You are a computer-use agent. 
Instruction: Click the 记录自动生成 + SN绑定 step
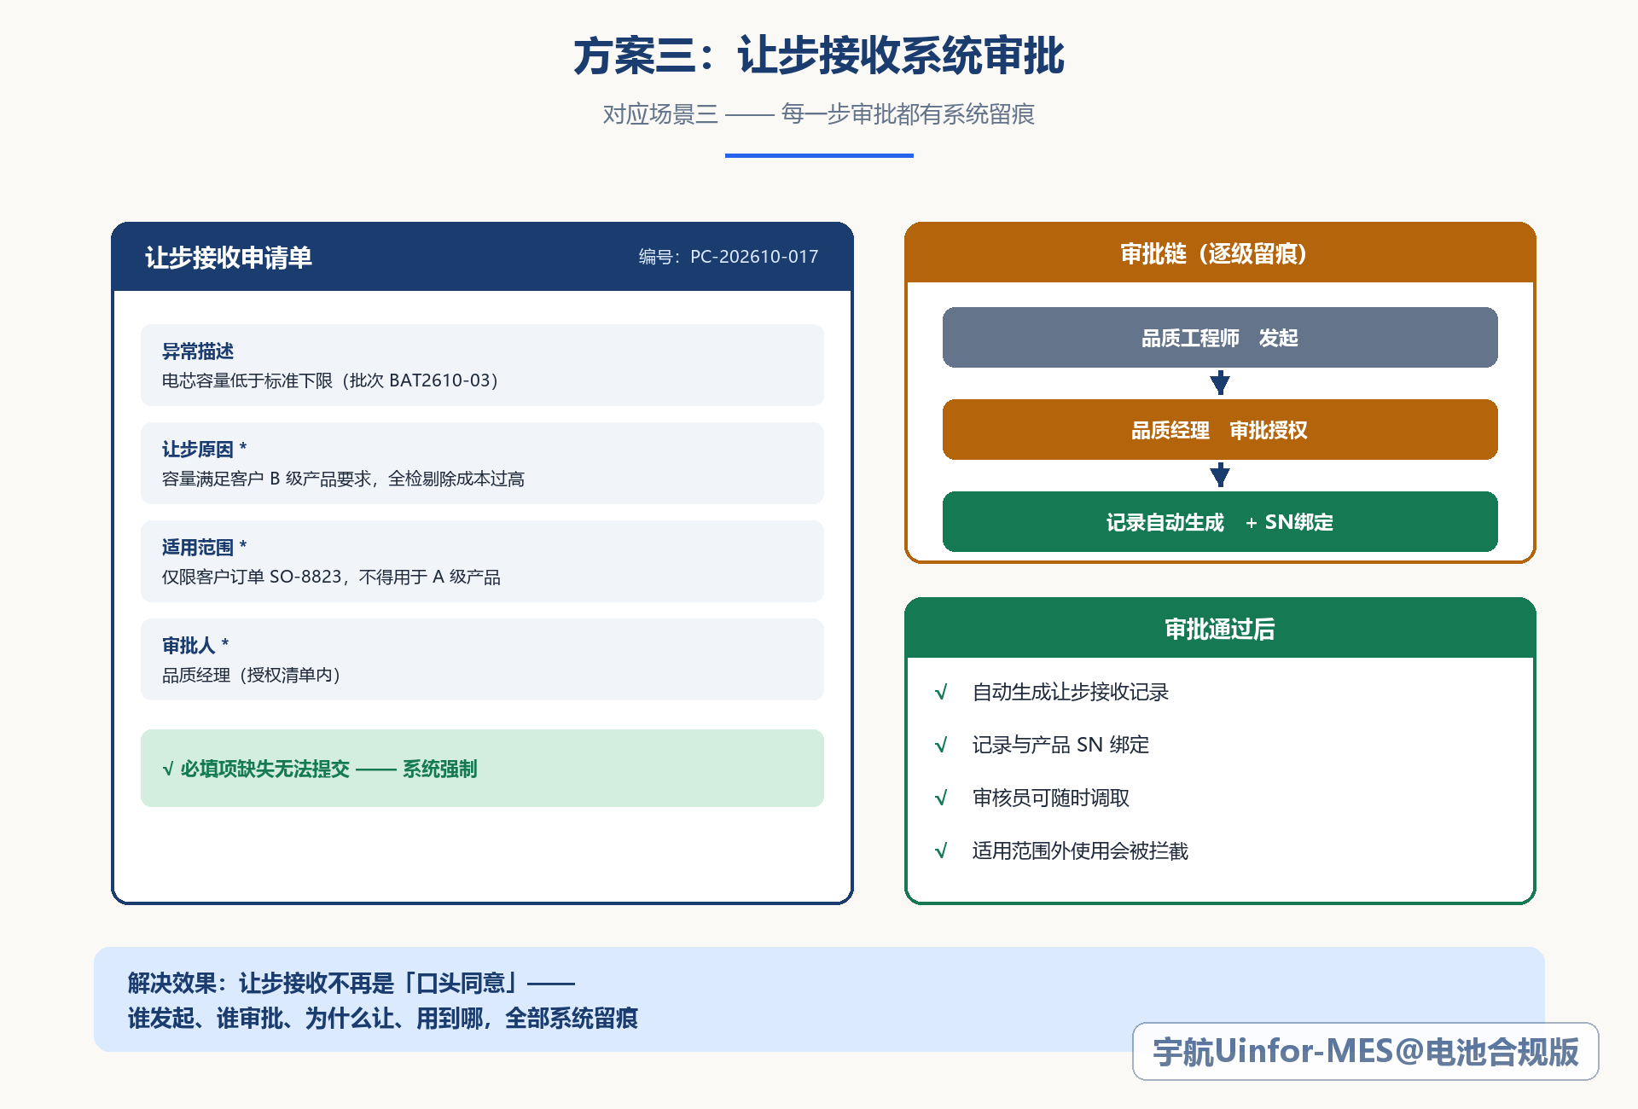coord(1220,522)
